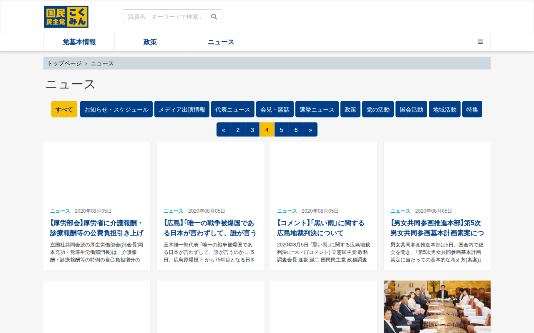Filter by お知らせ・スケジュール
The image size is (534, 333).
pyautogui.click(x=116, y=109)
